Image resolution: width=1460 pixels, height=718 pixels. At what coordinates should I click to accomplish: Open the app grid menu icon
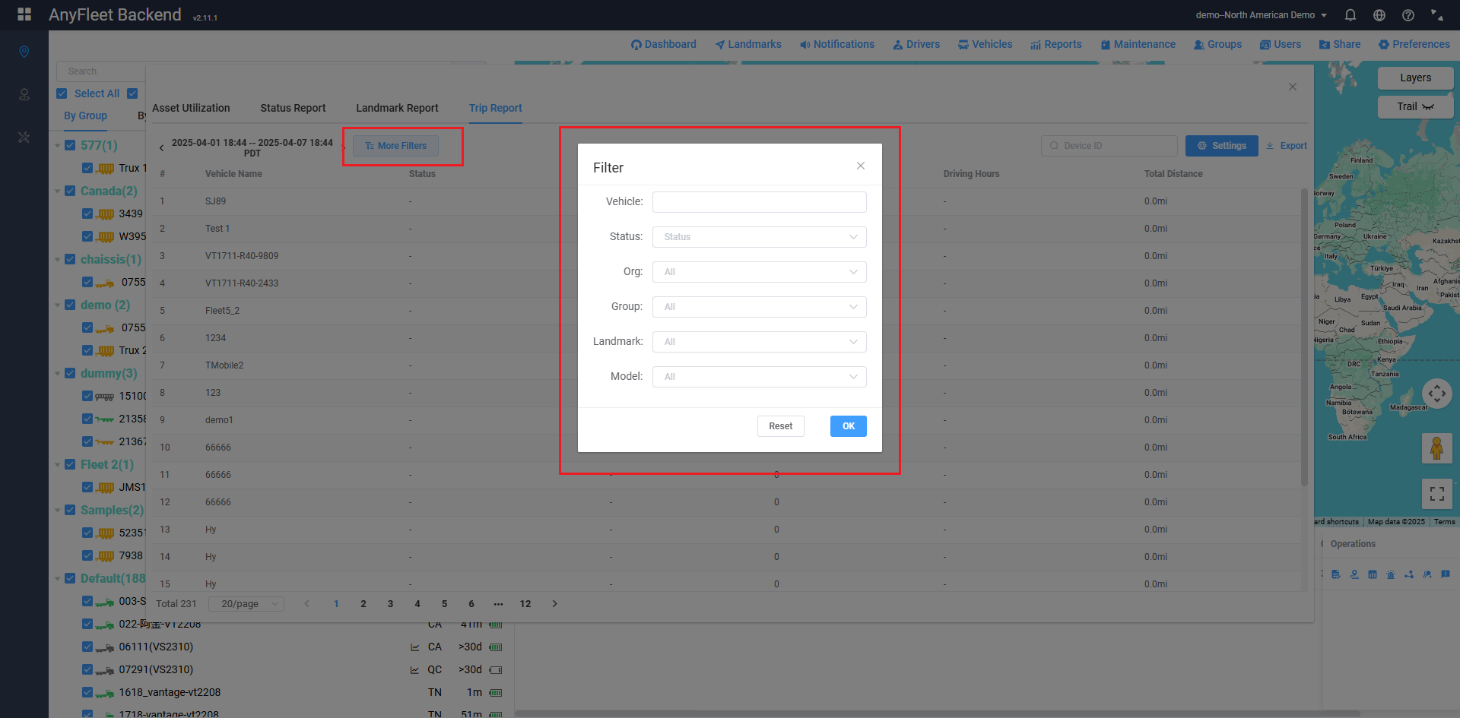[24, 14]
